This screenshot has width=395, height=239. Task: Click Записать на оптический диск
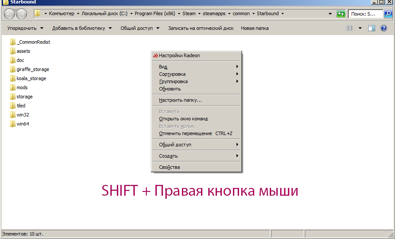201,28
